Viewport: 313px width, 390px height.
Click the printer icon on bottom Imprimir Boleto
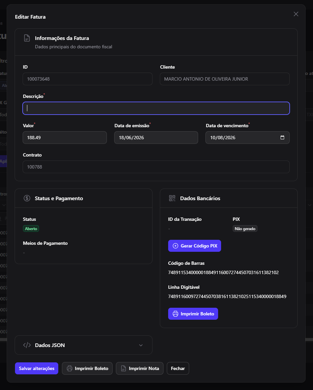tap(70, 368)
